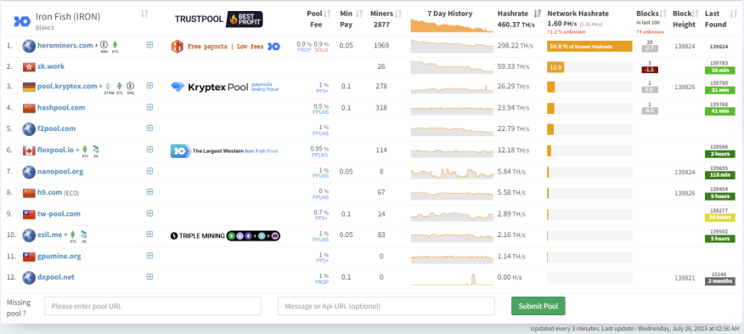
Task: Sort pools by Hashrate column
Action: tap(538, 14)
